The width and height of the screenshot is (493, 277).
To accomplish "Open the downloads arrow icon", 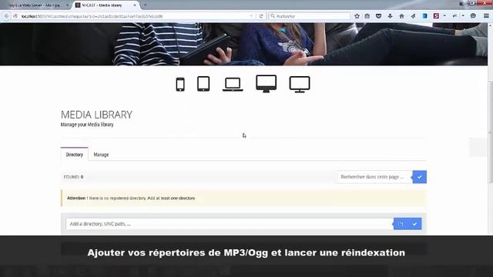I will coord(391,15).
